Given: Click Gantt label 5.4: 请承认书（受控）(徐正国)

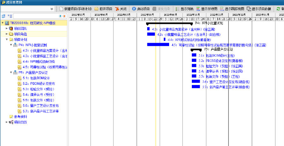Looking at the screenshot, I should pyautogui.click(x=221, y=71).
